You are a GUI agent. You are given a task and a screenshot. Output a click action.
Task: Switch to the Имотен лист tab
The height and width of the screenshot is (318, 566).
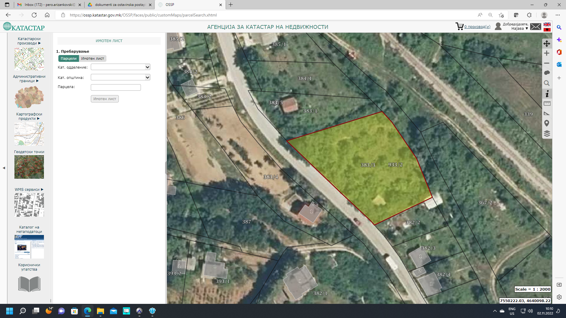[x=93, y=59]
